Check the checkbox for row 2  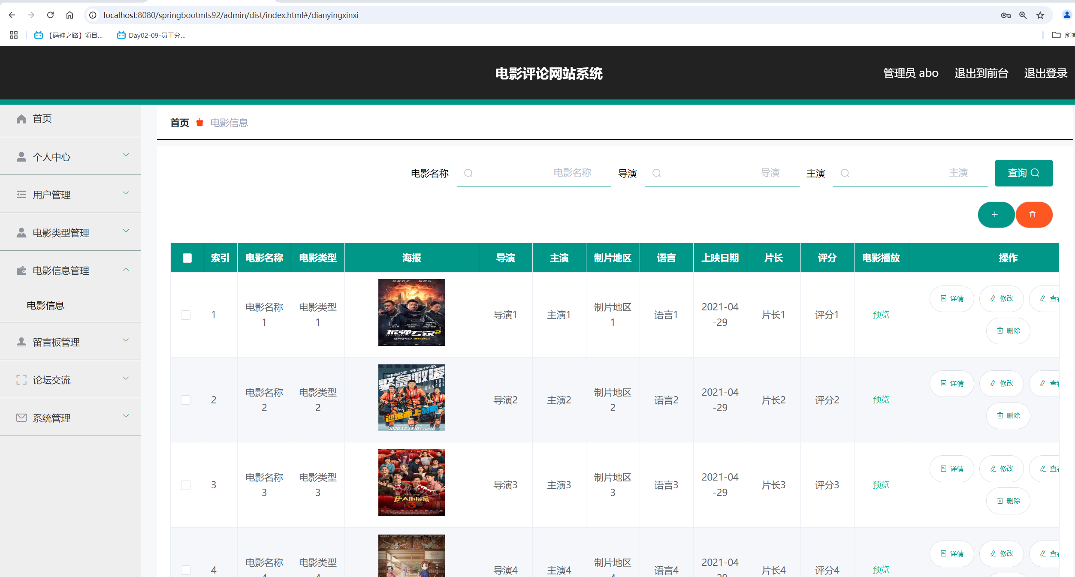(x=186, y=400)
